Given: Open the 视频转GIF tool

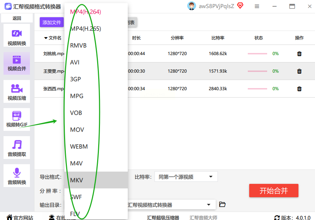Looking at the screenshot, I should click(x=17, y=120).
